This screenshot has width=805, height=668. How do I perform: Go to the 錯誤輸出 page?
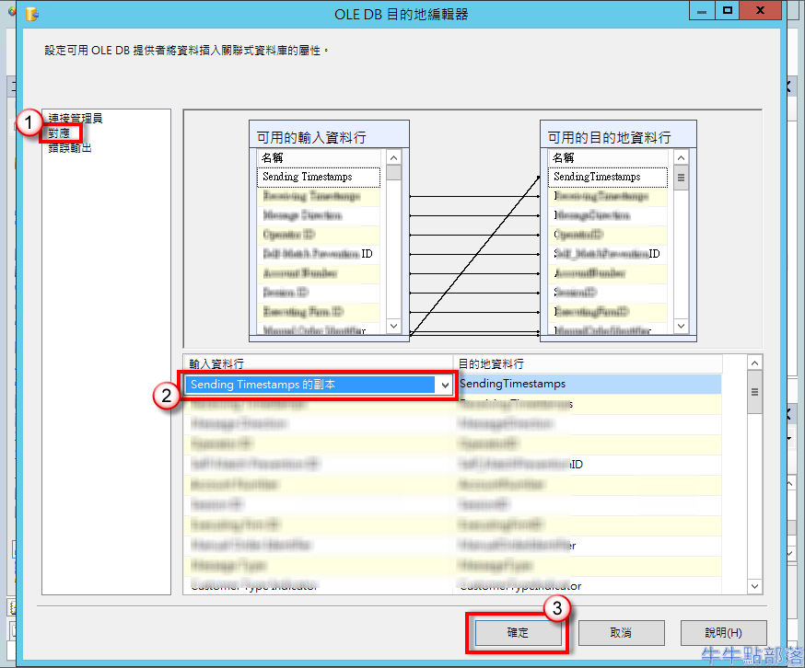click(x=70, y=148)
